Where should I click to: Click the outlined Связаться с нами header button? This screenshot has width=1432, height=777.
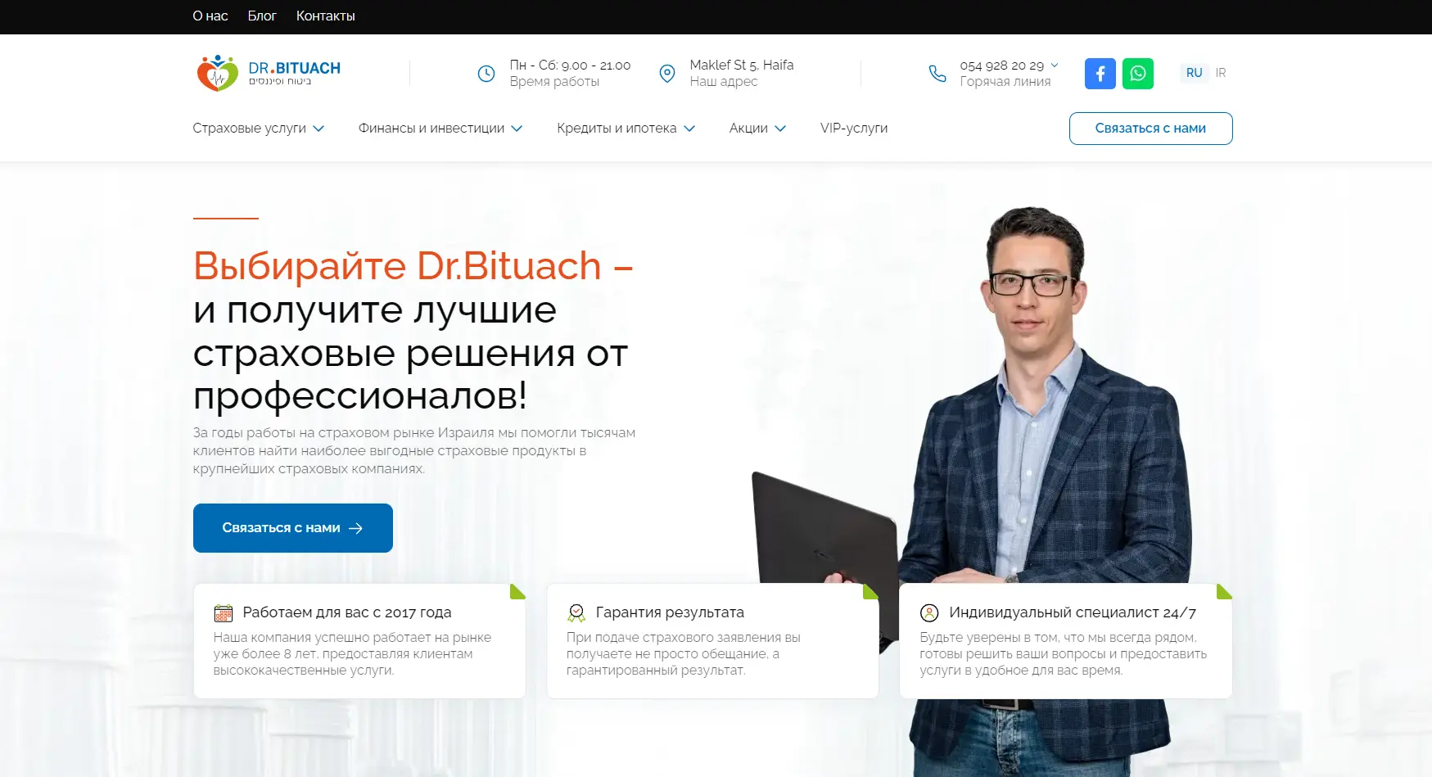[1150, 129]
